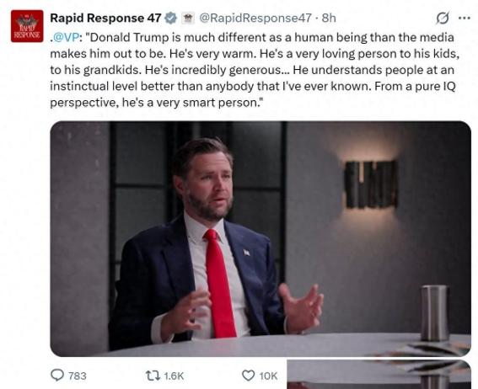Click the White House affiliation badge icon
This screenshot has width=478, height=389.
(188, 19)
